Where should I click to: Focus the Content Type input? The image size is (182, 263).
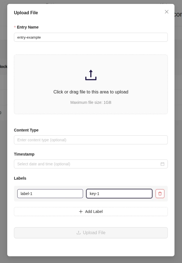click(x=91, y=140)
